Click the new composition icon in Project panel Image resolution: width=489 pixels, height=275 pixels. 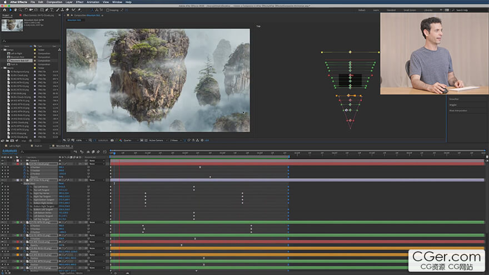point(12,141)
